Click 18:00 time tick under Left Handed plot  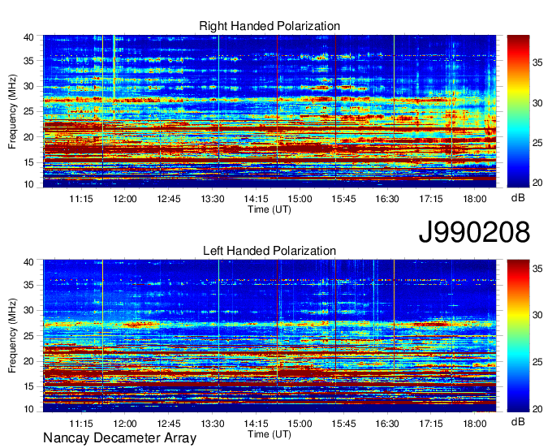[x=475, y=423]
